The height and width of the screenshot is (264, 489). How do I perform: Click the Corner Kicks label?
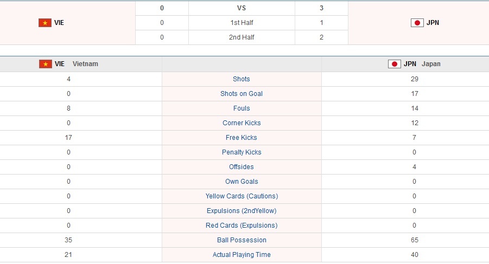point(242,123)
